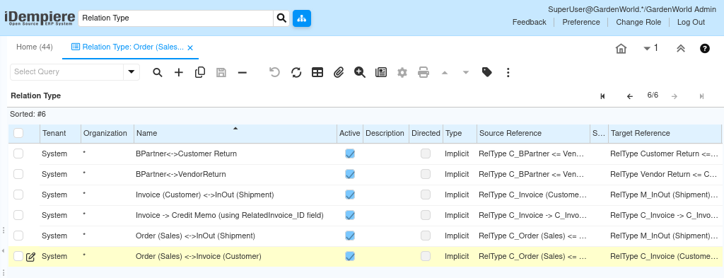Toggle grid view icon in toolbar
This screenshot has height=278, width=724.
tap(317, 72)
